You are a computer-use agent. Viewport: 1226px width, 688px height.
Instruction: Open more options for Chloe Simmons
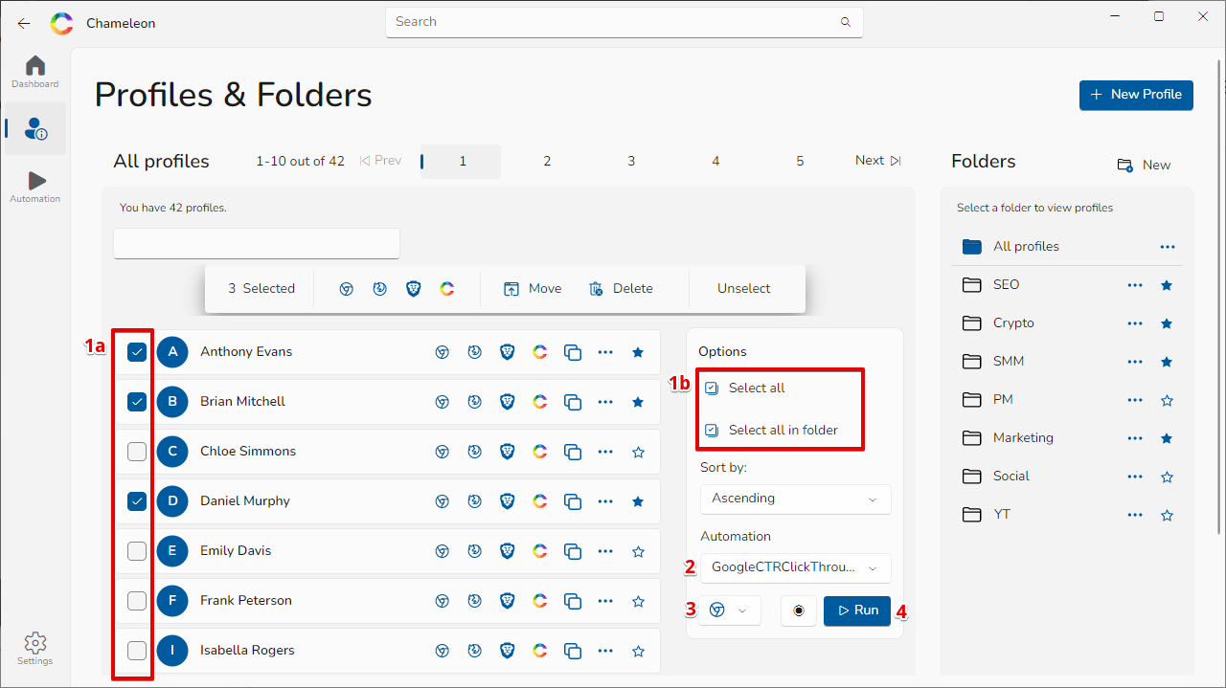pos(605,452)
